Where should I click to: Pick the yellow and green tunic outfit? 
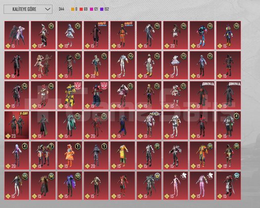[122, 156]
